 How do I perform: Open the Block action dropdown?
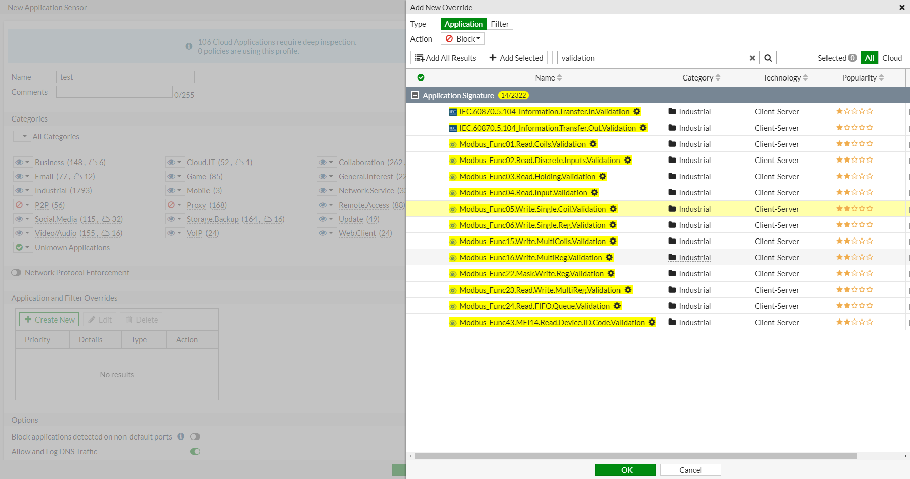pyautogui.click(x=462, y=38)
